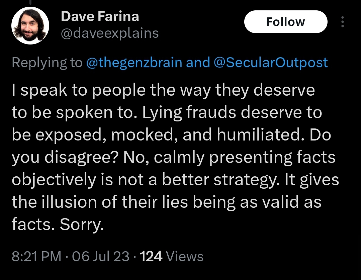Click the thread connector line above the avatar
361x280 pixels.
pyautogui.click(x=30, y=2)
